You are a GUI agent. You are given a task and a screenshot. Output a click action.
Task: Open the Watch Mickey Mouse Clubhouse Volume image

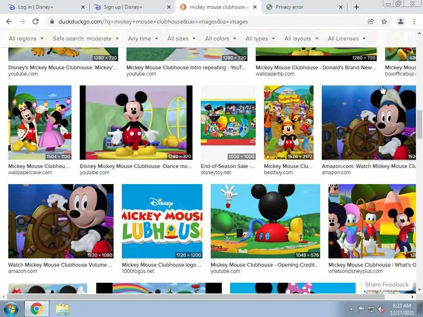click(61, 221)
